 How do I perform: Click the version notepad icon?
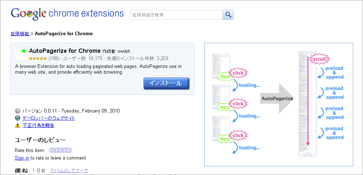[18, 111]
